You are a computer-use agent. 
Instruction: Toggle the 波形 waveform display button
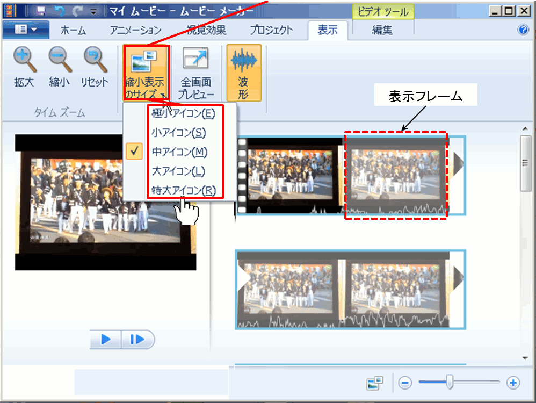pos(244,73)
